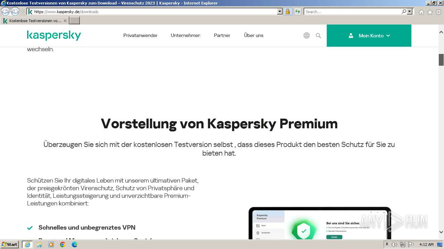
Task: Click the network tray icon
Action: (x=403, y=245)
